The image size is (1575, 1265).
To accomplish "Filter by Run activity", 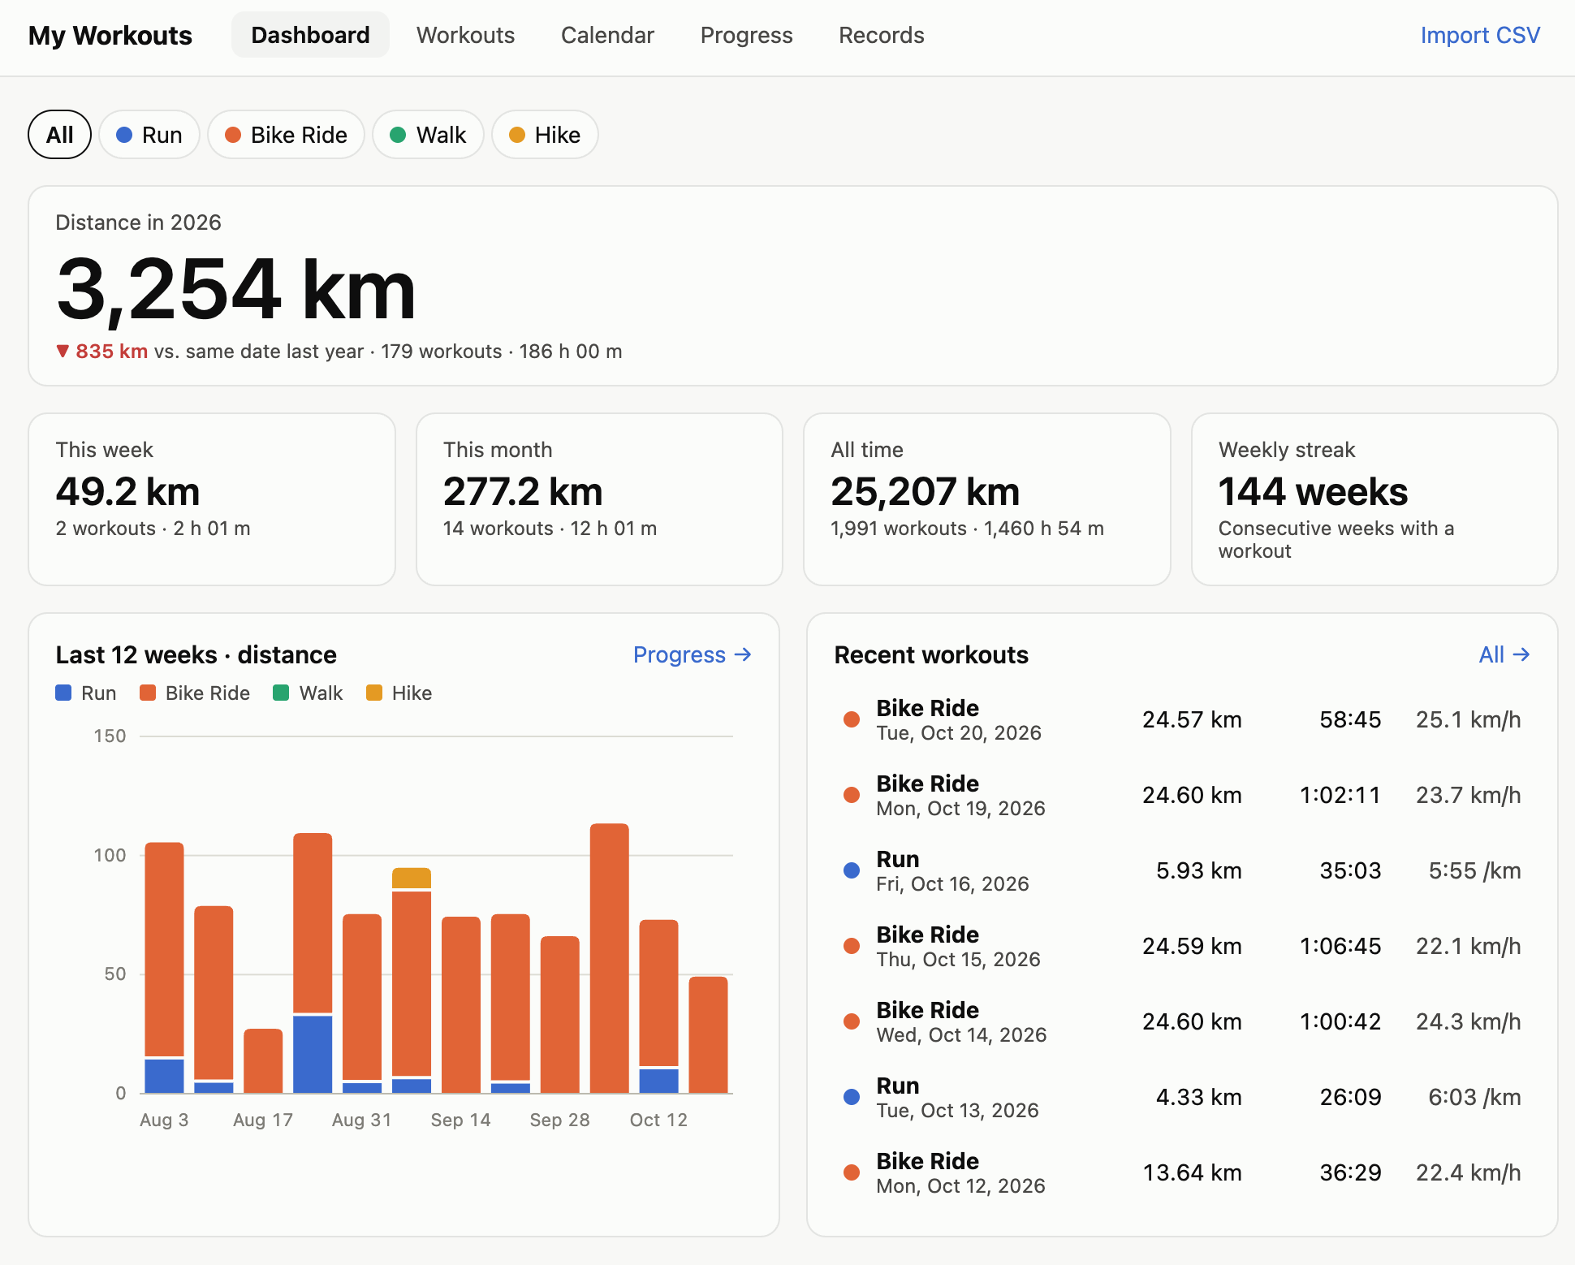I will pos(149,135).
